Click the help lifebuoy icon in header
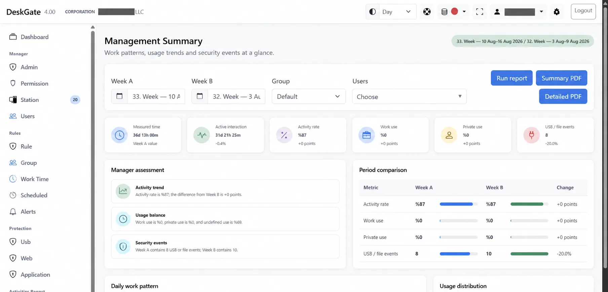 click(427, 12)
